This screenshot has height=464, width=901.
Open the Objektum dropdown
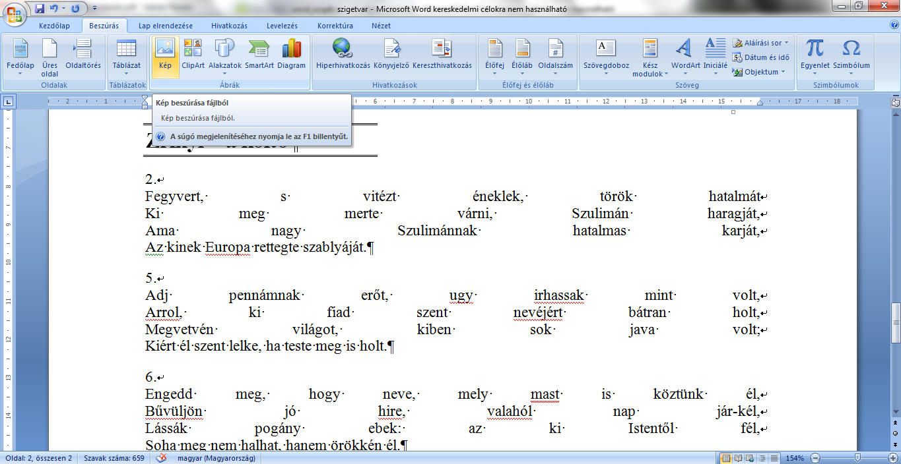[759, 72]
